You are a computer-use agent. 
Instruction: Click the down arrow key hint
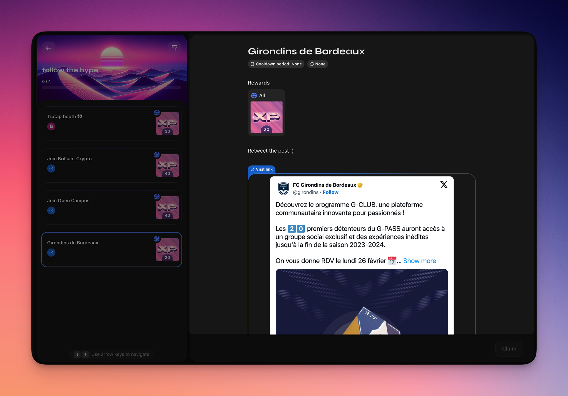pyautogui.click(x=77, y=354)
